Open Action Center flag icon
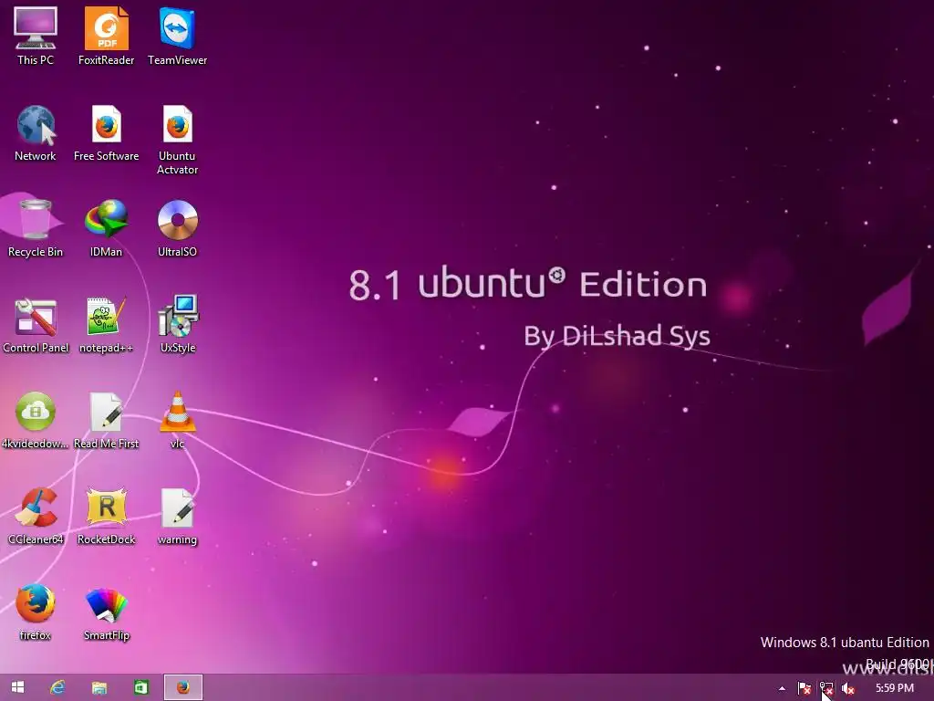Screen dimensions: 934x701 point(804,688)
